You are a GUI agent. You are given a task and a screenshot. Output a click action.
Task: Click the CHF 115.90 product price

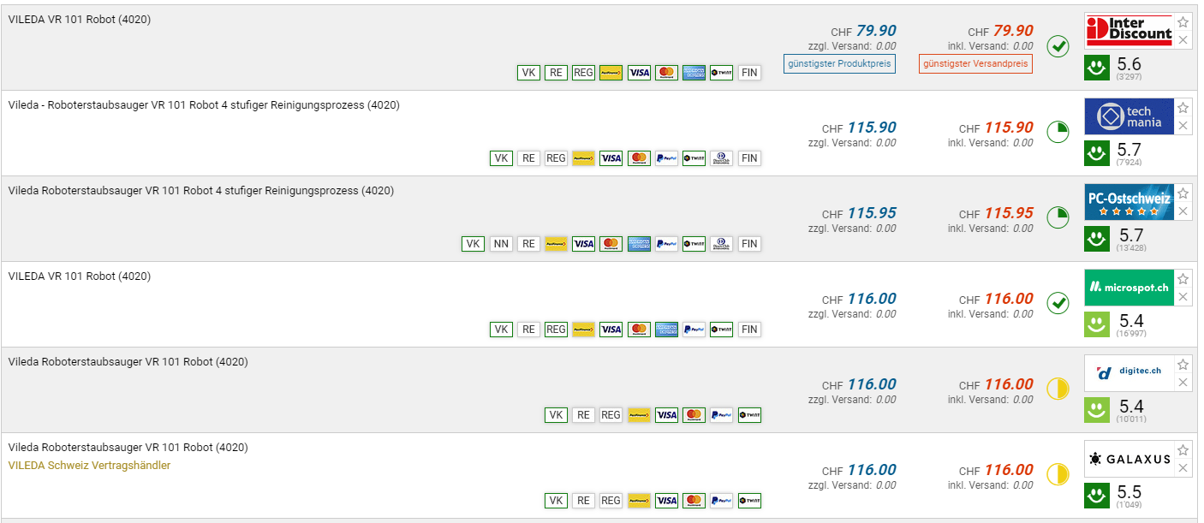(871, 128)
